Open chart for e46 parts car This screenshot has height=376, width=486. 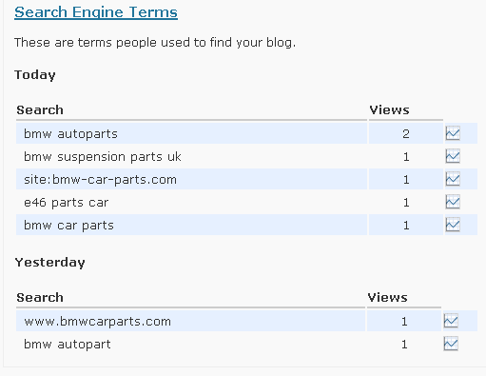[x=453, y=202]
